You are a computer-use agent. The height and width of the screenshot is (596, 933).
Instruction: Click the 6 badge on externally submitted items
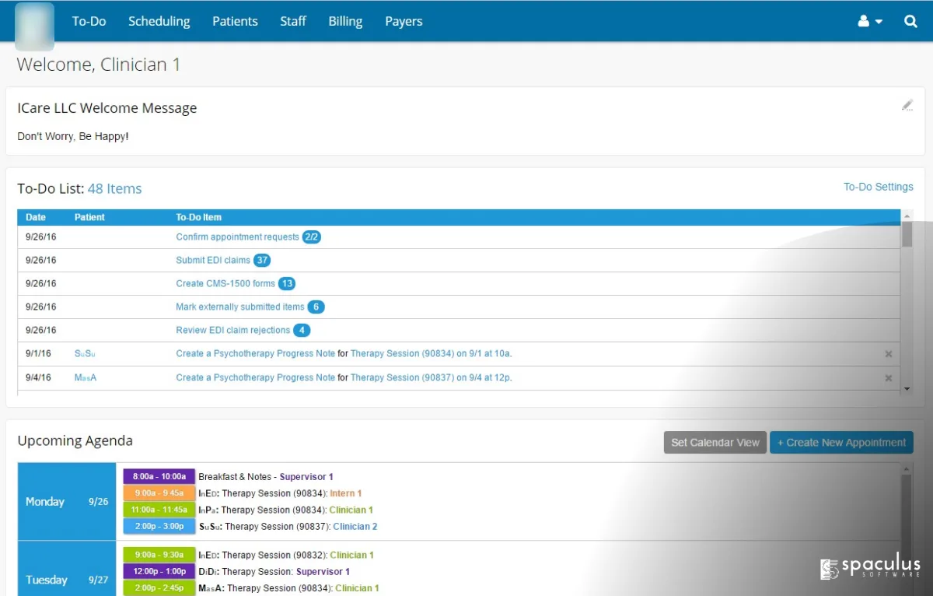pos(316,307)
